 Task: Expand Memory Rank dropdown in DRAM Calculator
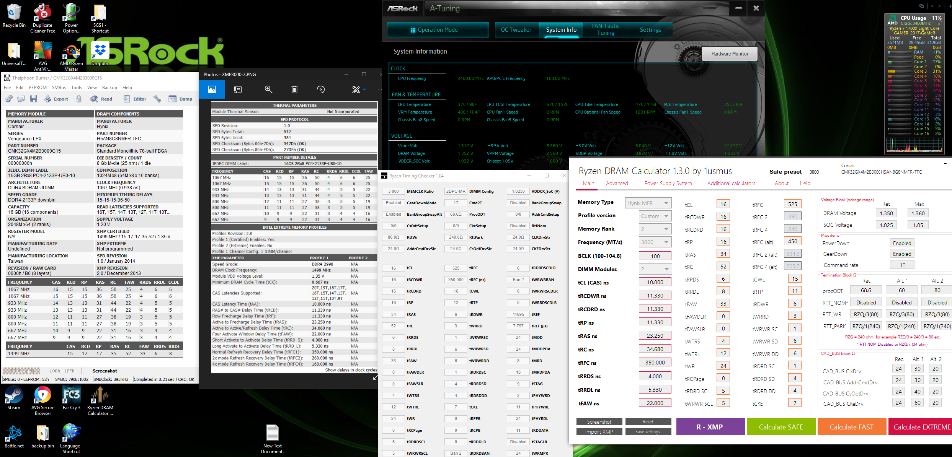(655, 229)
